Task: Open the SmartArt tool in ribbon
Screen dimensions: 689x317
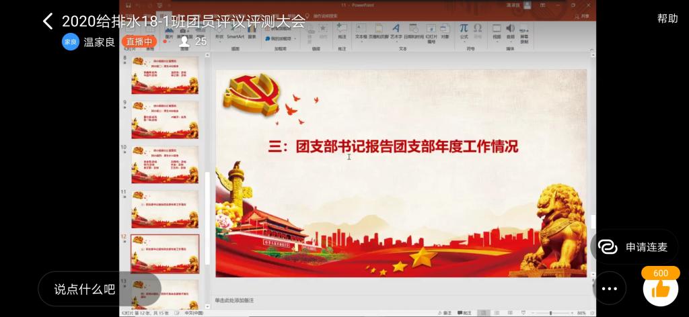Action: coord(235,33)
